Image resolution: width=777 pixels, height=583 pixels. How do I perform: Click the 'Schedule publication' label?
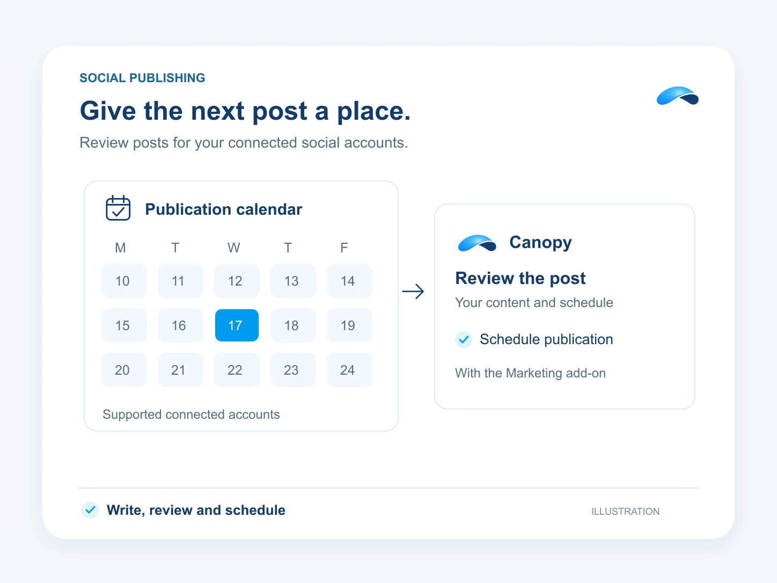coord(546,339)
